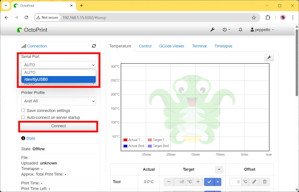
Task: Open the system power menu
Action: (x=226, y=30)
